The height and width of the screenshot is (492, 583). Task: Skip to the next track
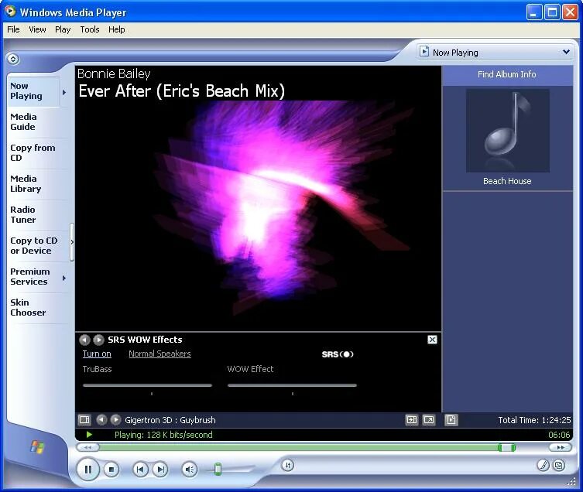[x=160, y=470]
